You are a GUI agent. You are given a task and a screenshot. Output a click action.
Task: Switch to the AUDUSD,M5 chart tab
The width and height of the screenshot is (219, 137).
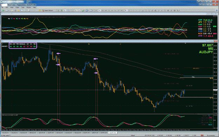[68, 133]
